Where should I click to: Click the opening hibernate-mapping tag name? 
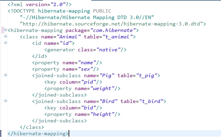coord(37,30)
